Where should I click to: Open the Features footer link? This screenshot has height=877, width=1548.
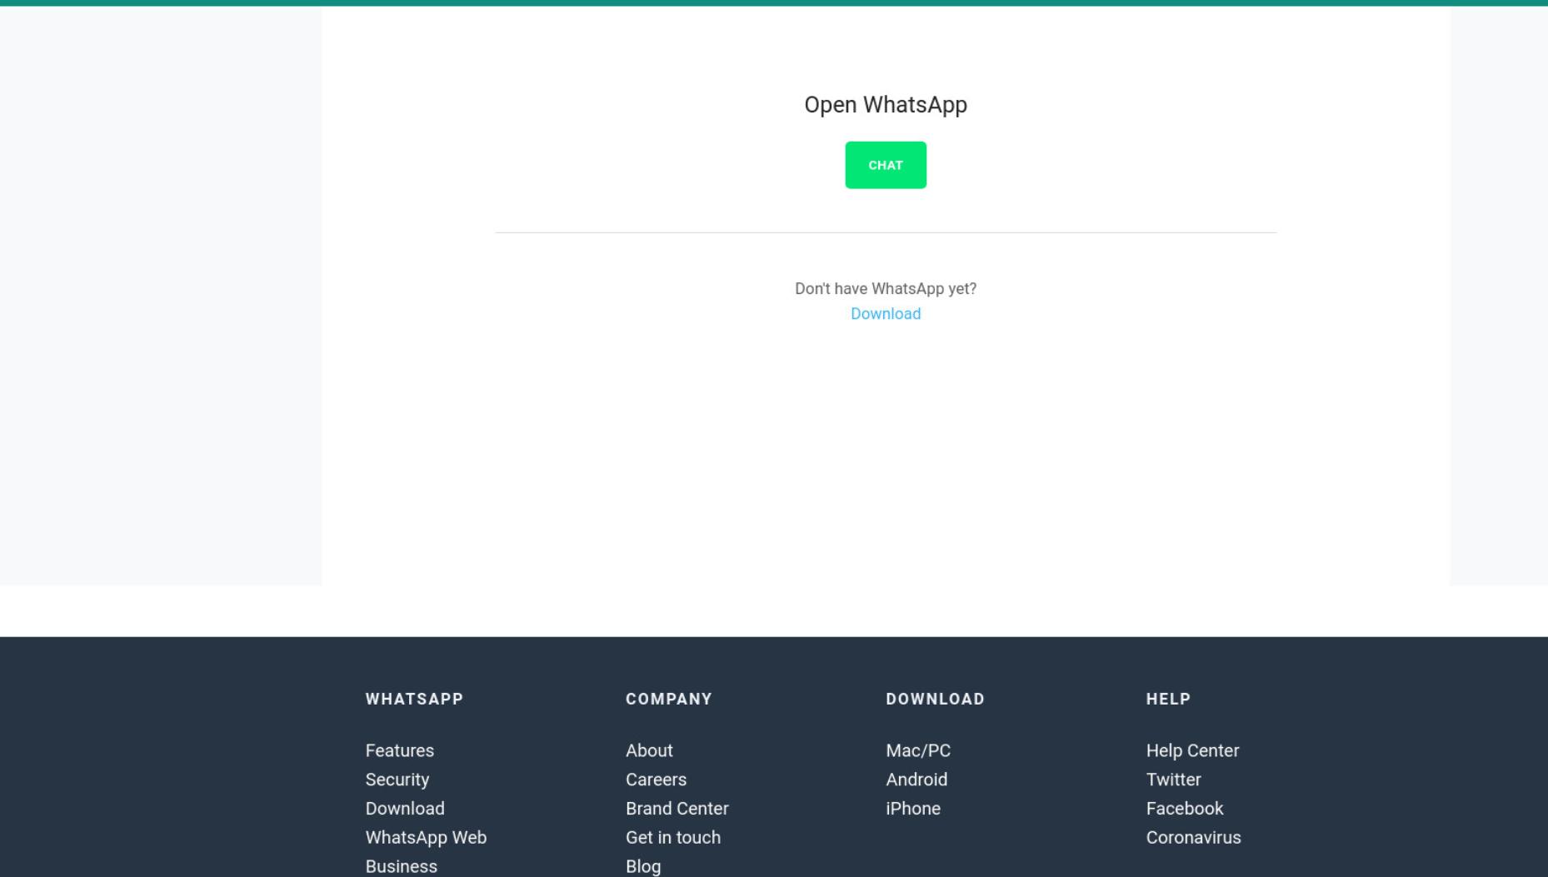(400, 750)
